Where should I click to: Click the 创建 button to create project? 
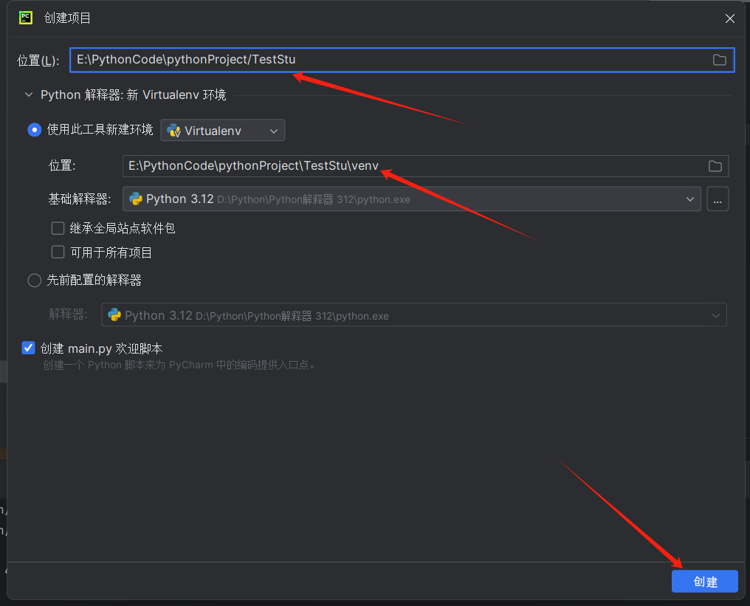point(704,581)
